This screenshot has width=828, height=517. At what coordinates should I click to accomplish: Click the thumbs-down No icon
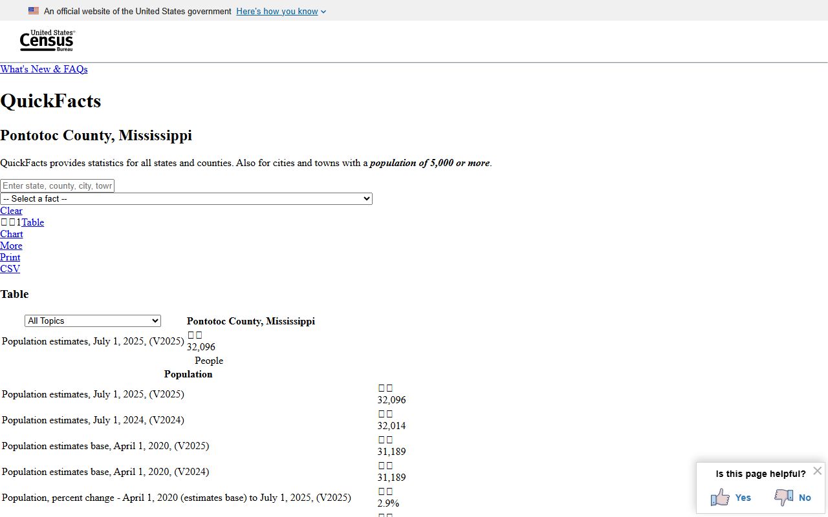tap(783, 497)
